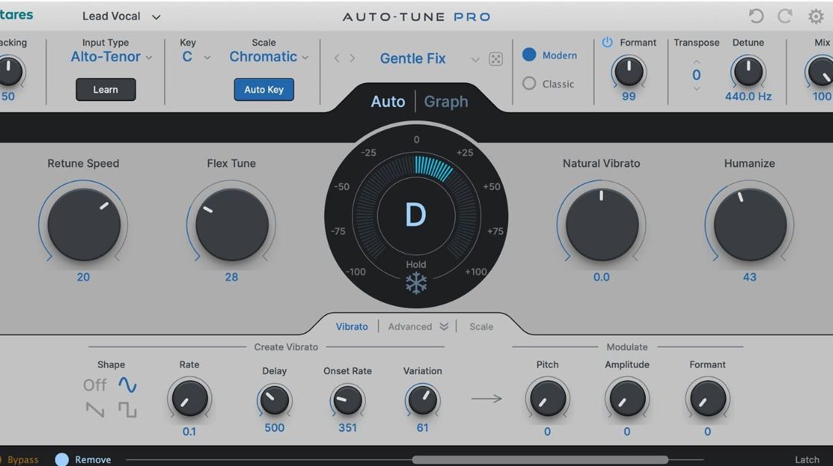Expand the Gentle Fix preset list
This screenshot has height=466, width=833.
coord(475,59)
